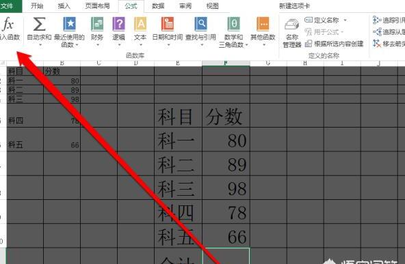Switch to the View (视图) tab
405x264 pixels.
[212, 6]
